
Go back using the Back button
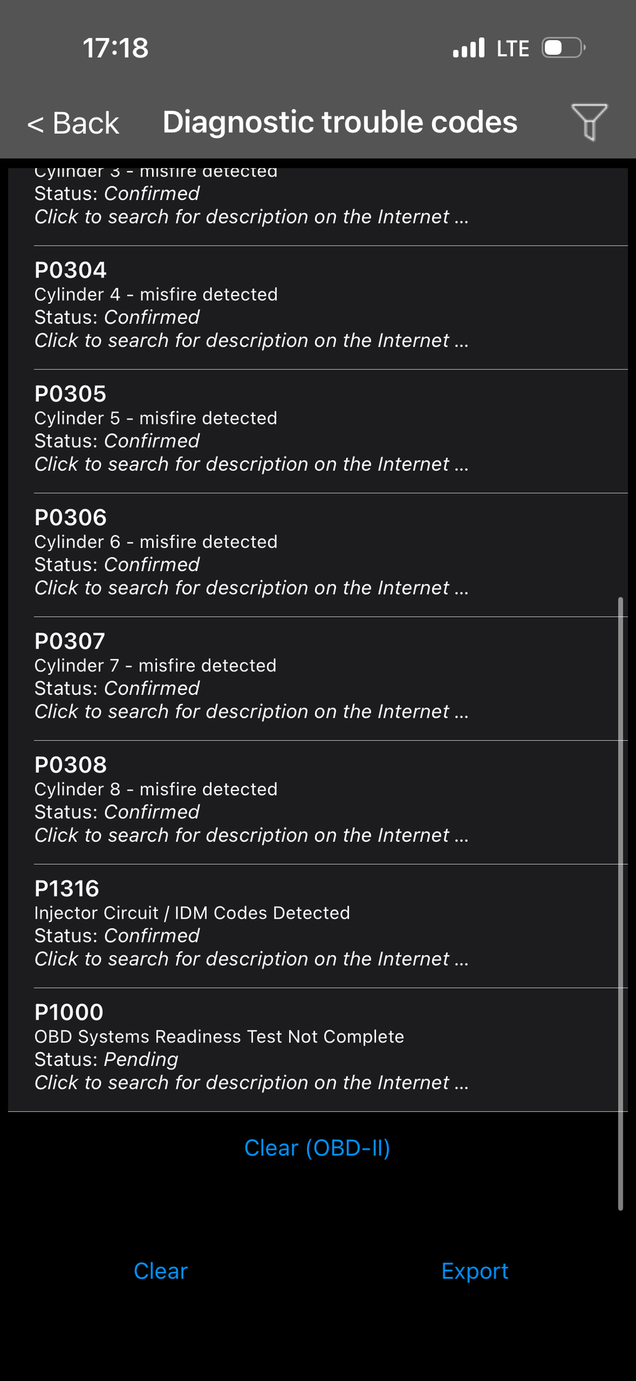(x=73, y=123)
